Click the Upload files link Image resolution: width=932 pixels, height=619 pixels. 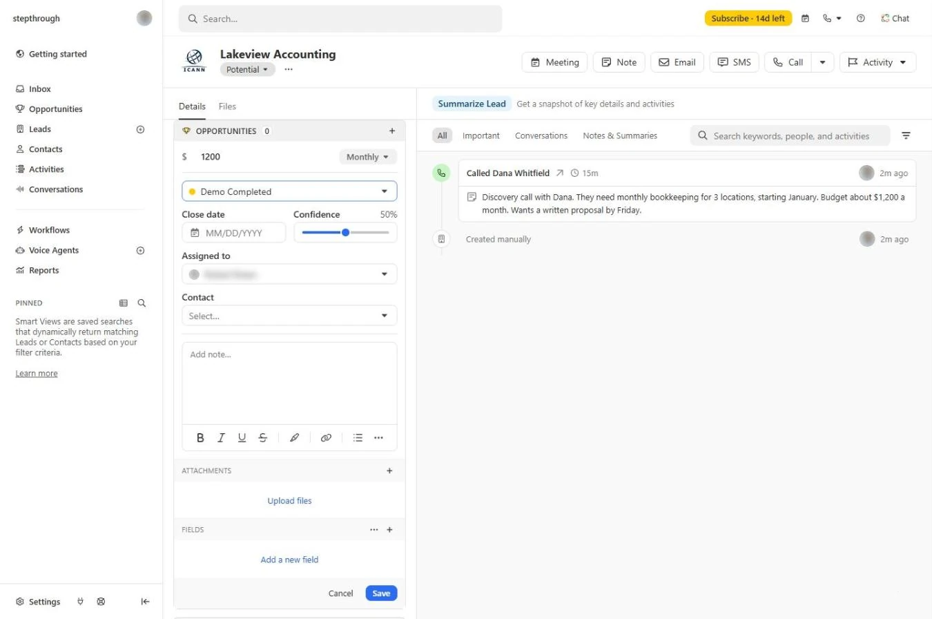click(x=289, y=501)
